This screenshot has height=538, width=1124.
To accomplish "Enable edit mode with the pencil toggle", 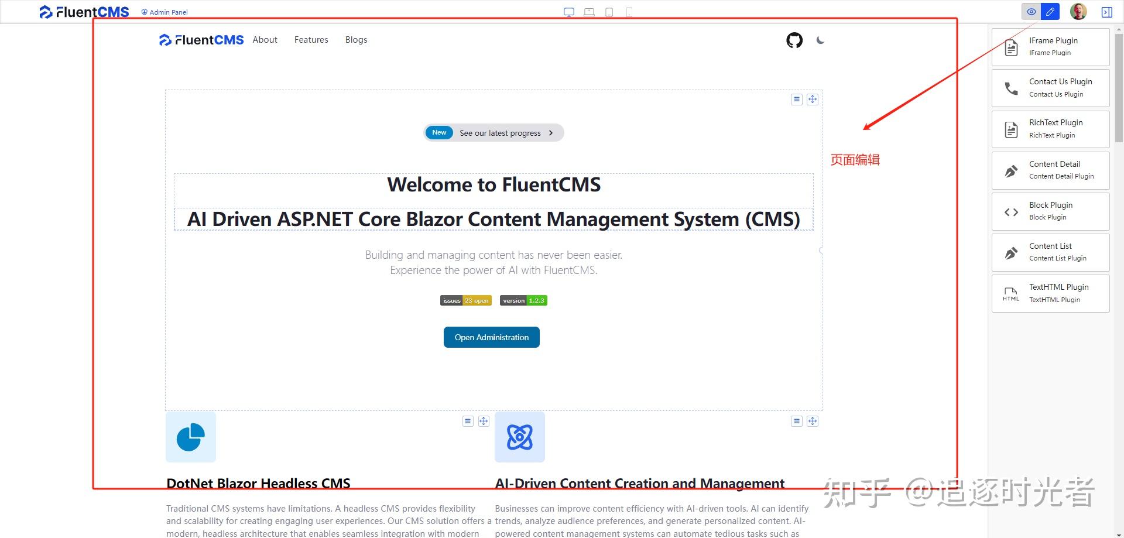I will pyautogui.click(x=1050, y=11).
